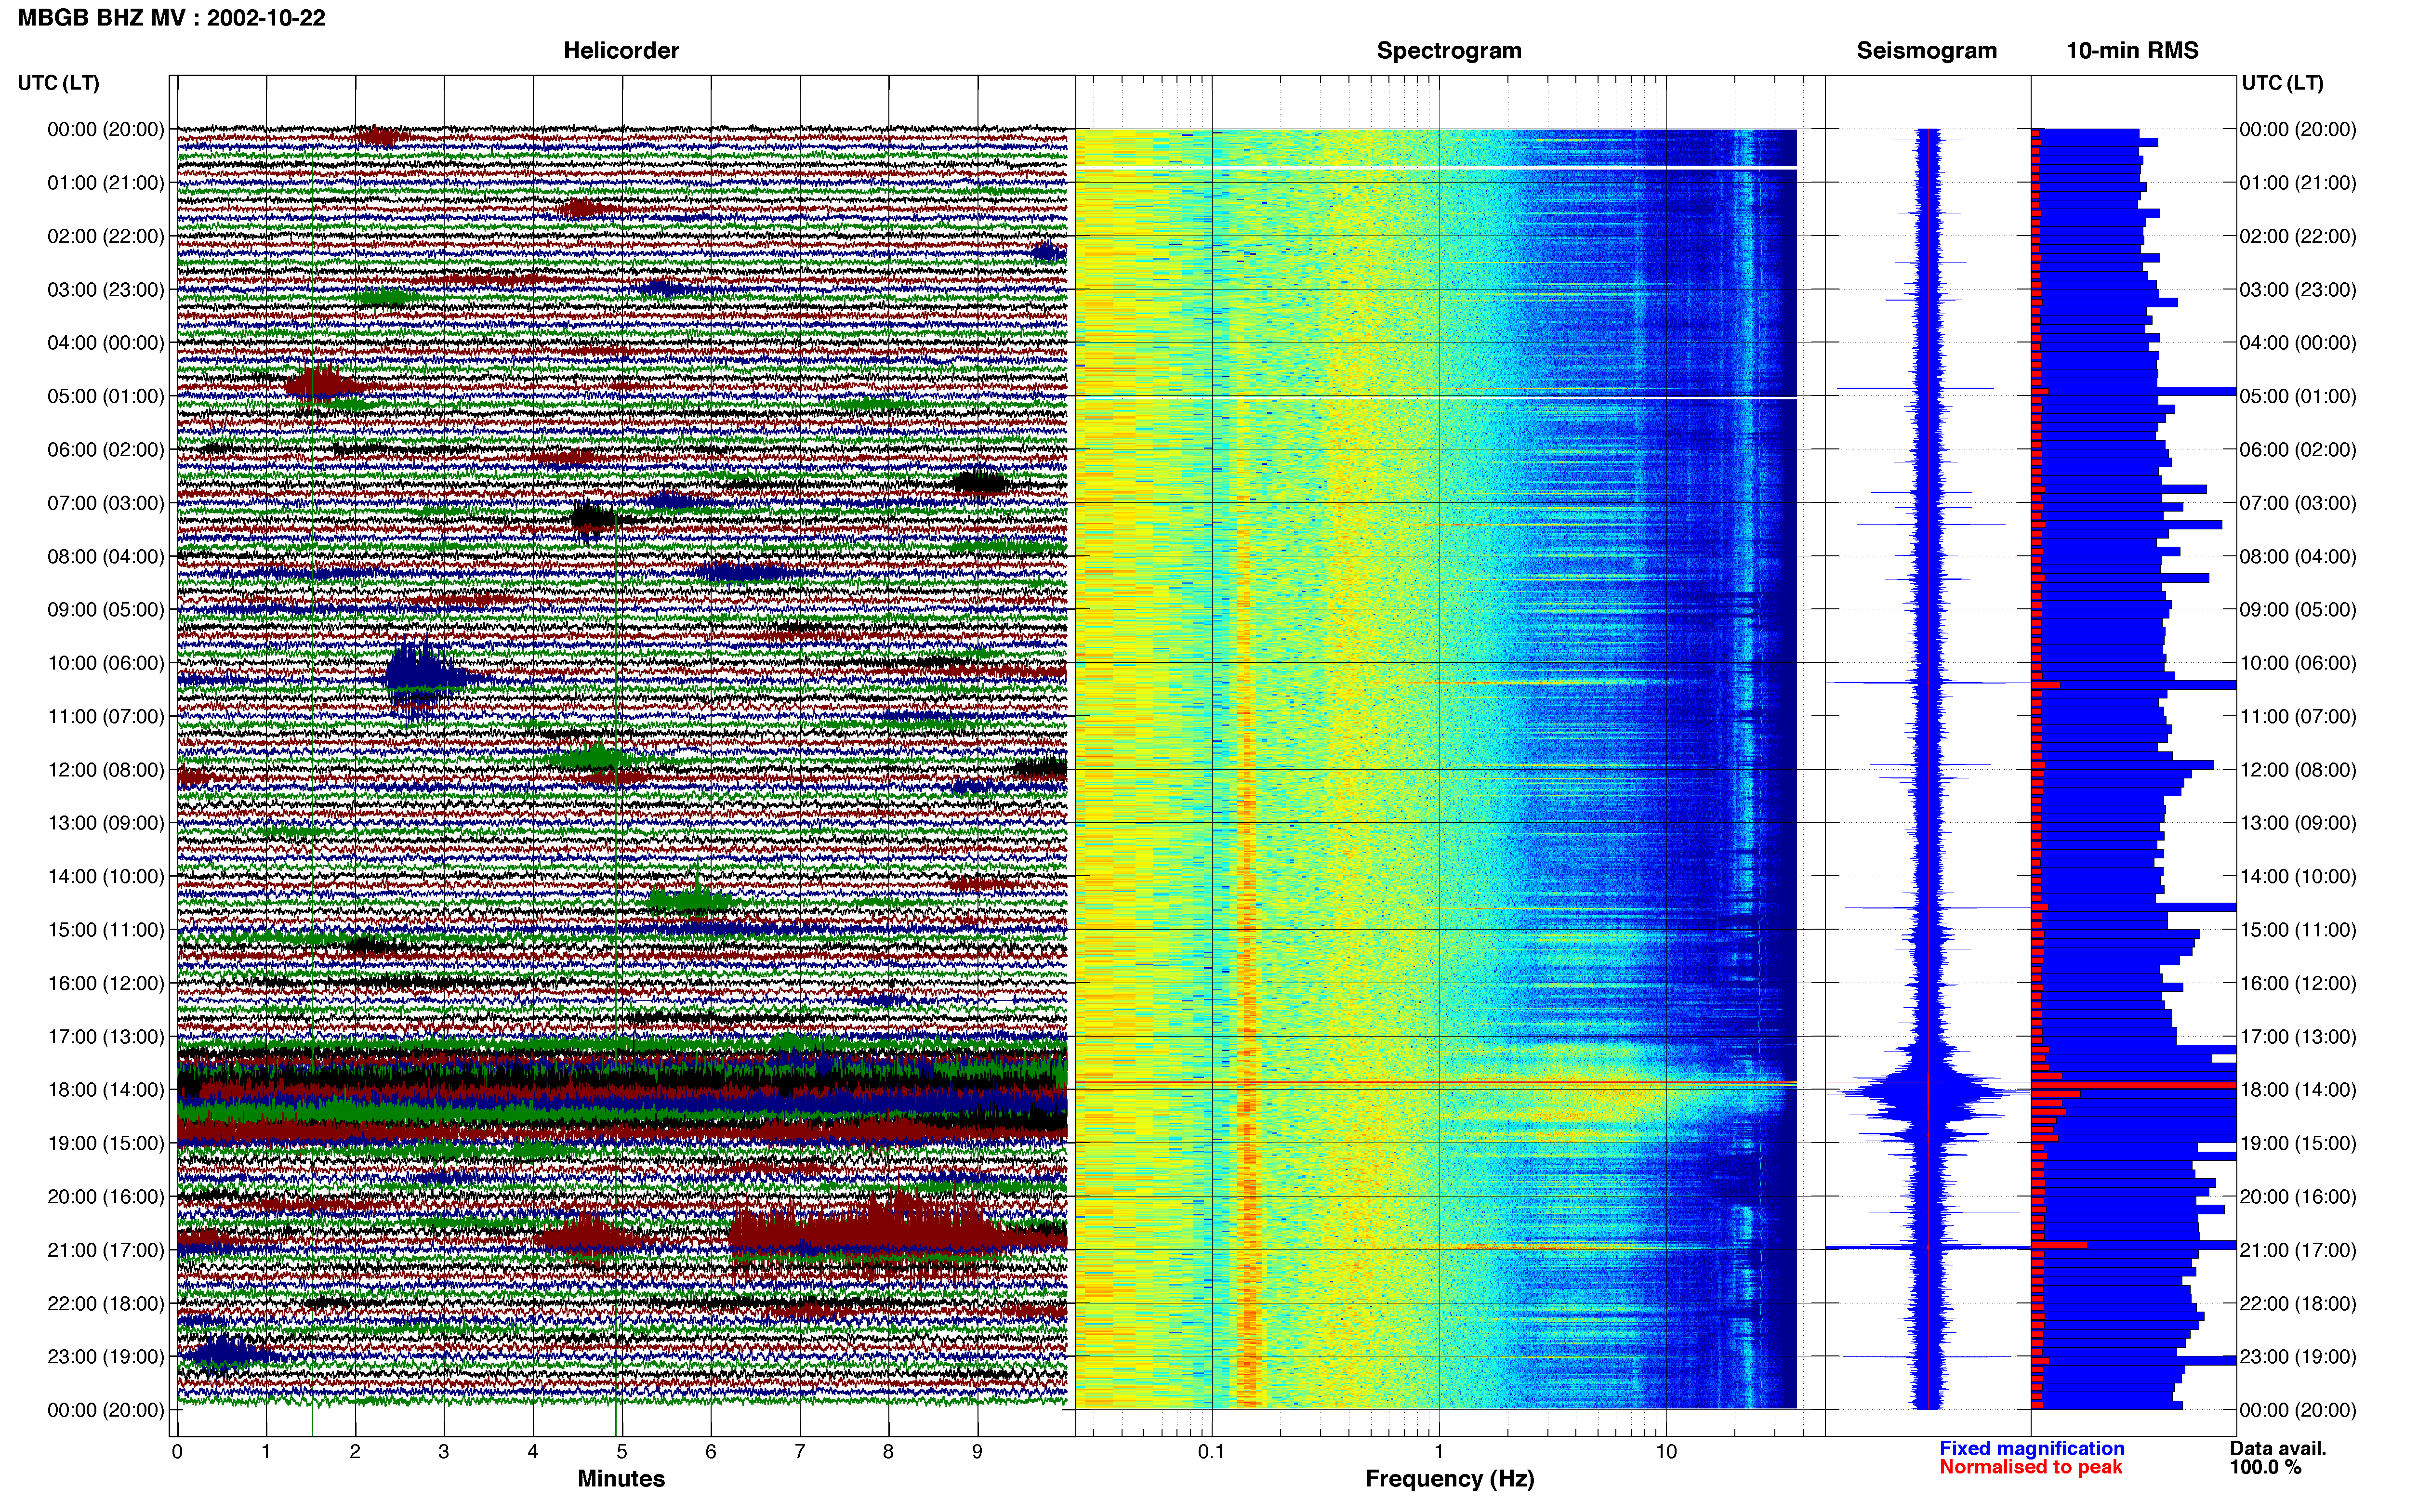Image resolution: width=2418 pixels, height=1512 pixels.
Task: Click the white spectrogram gap line at 05:00
Action: (x=1437, y=398)
